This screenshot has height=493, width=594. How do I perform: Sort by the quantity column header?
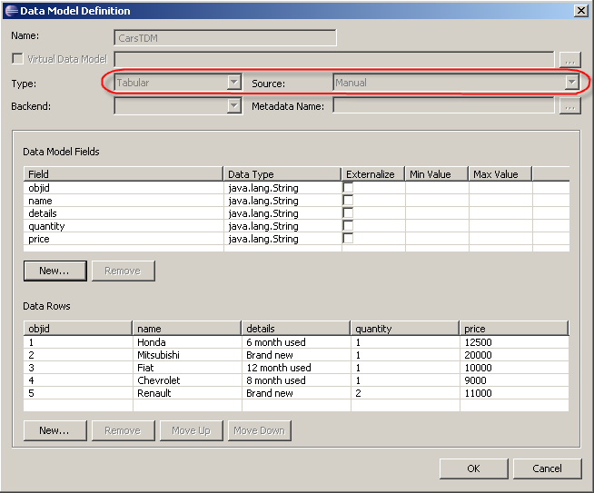click(x=404, y=329)
